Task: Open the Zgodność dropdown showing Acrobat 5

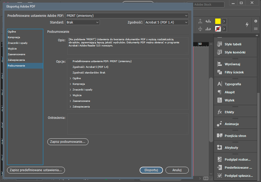Action: tap(166, 22)
